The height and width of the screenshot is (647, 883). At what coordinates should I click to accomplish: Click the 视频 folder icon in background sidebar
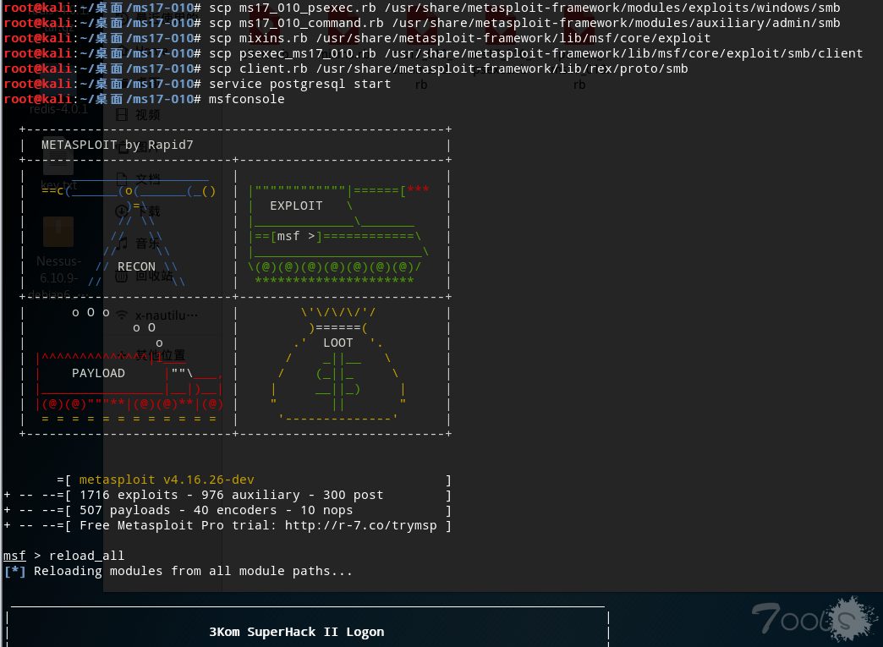122,115
